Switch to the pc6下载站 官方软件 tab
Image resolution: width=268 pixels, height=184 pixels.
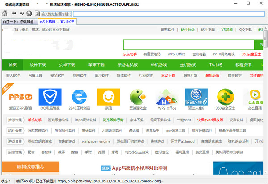(x=57, y=21)
